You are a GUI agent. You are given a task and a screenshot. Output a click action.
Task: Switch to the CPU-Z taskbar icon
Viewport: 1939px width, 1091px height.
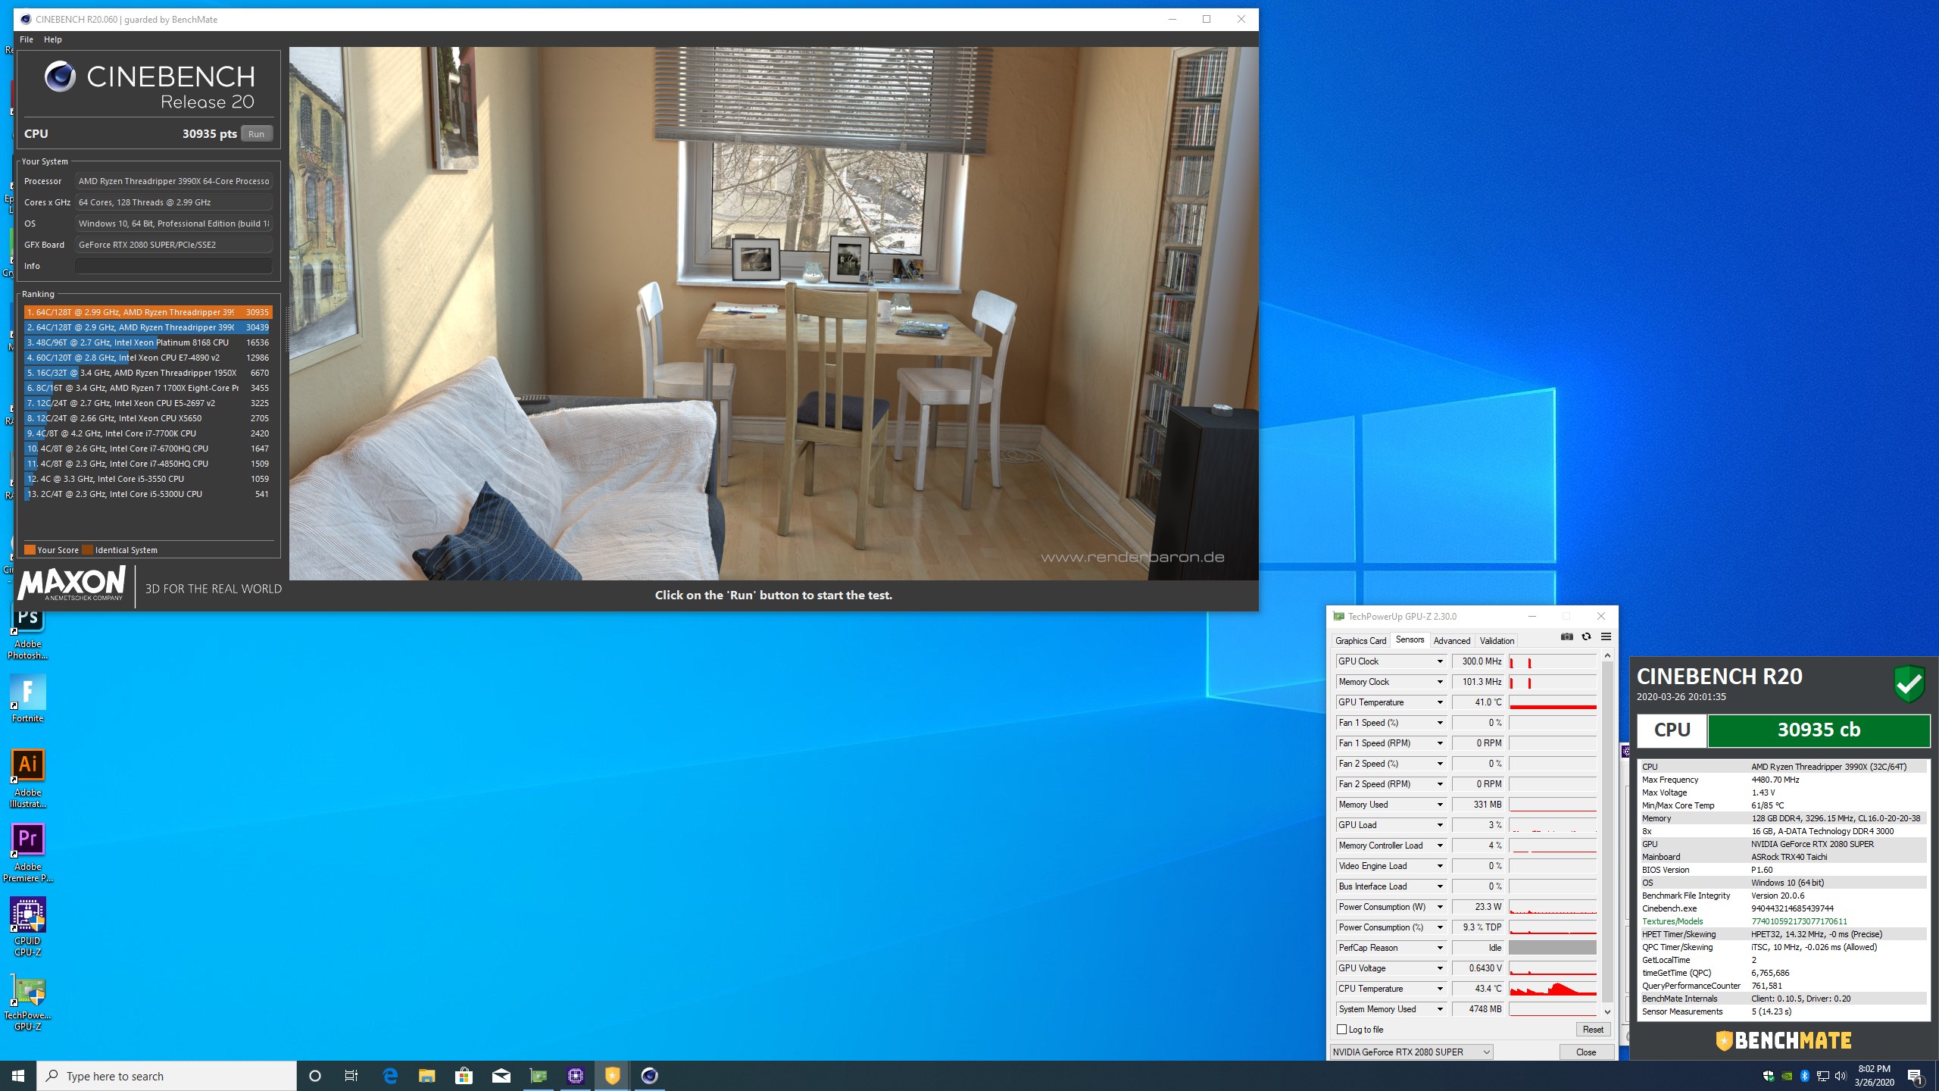[576, 1076]
